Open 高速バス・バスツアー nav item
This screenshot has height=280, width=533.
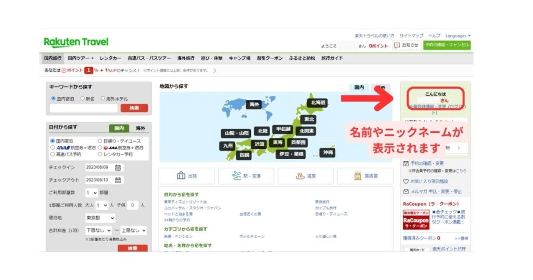149,58
